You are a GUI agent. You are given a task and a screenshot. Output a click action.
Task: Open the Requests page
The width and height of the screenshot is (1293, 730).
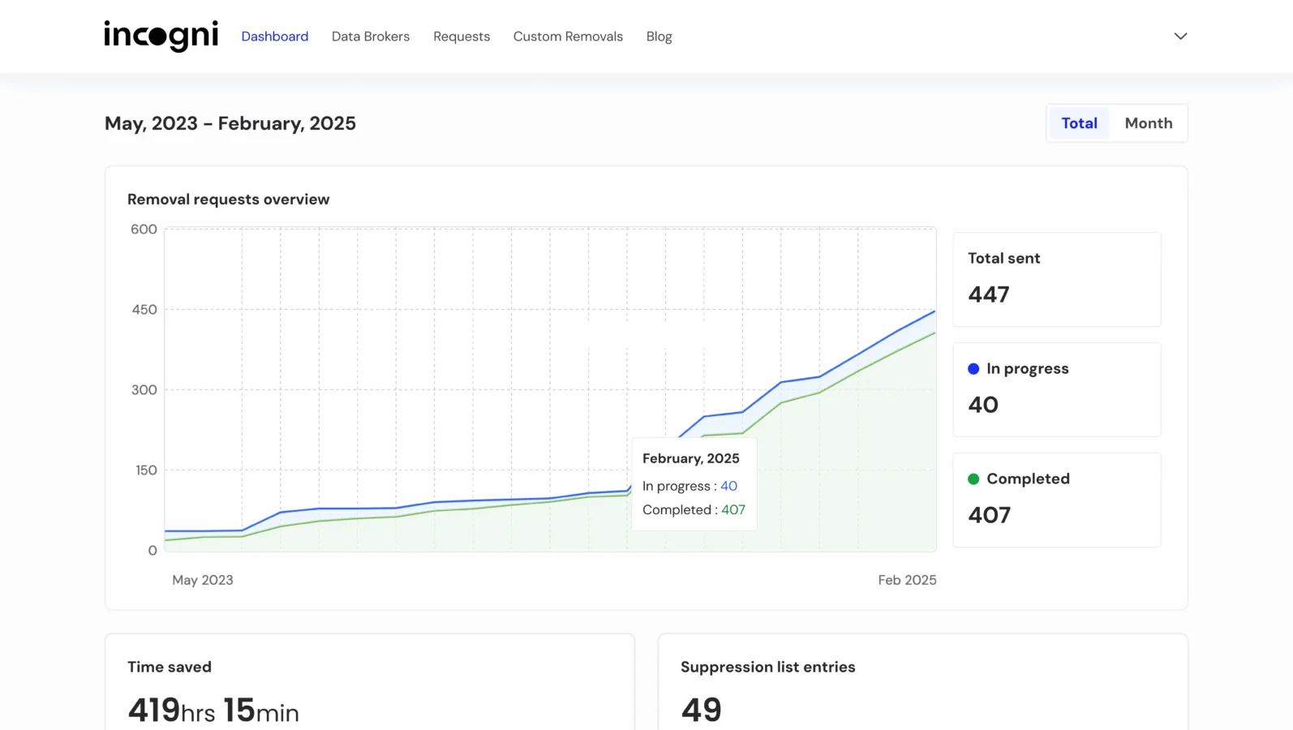click(461, 36)
